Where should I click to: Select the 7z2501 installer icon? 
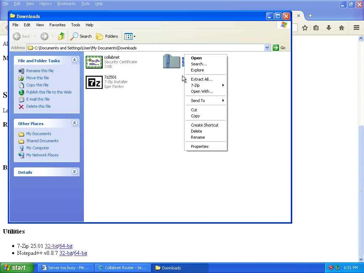click(x=94, y=82)
